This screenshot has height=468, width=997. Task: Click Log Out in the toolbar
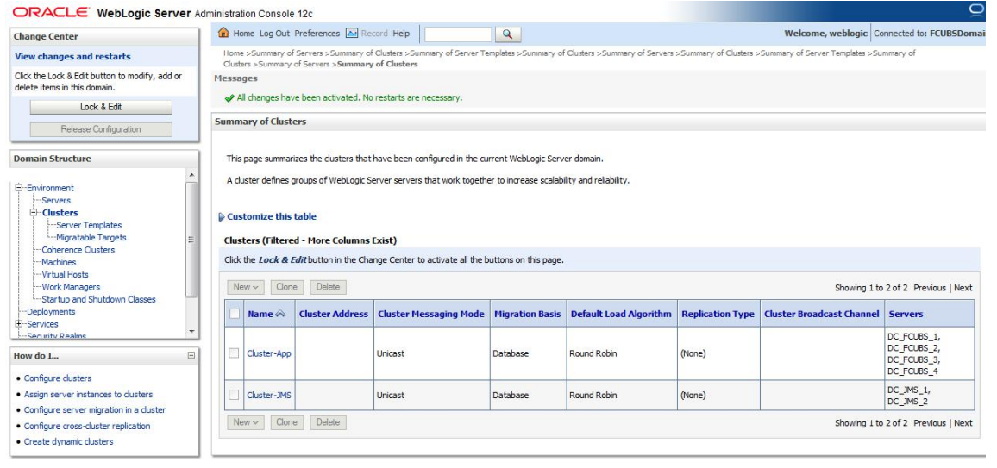pos(274,34)
